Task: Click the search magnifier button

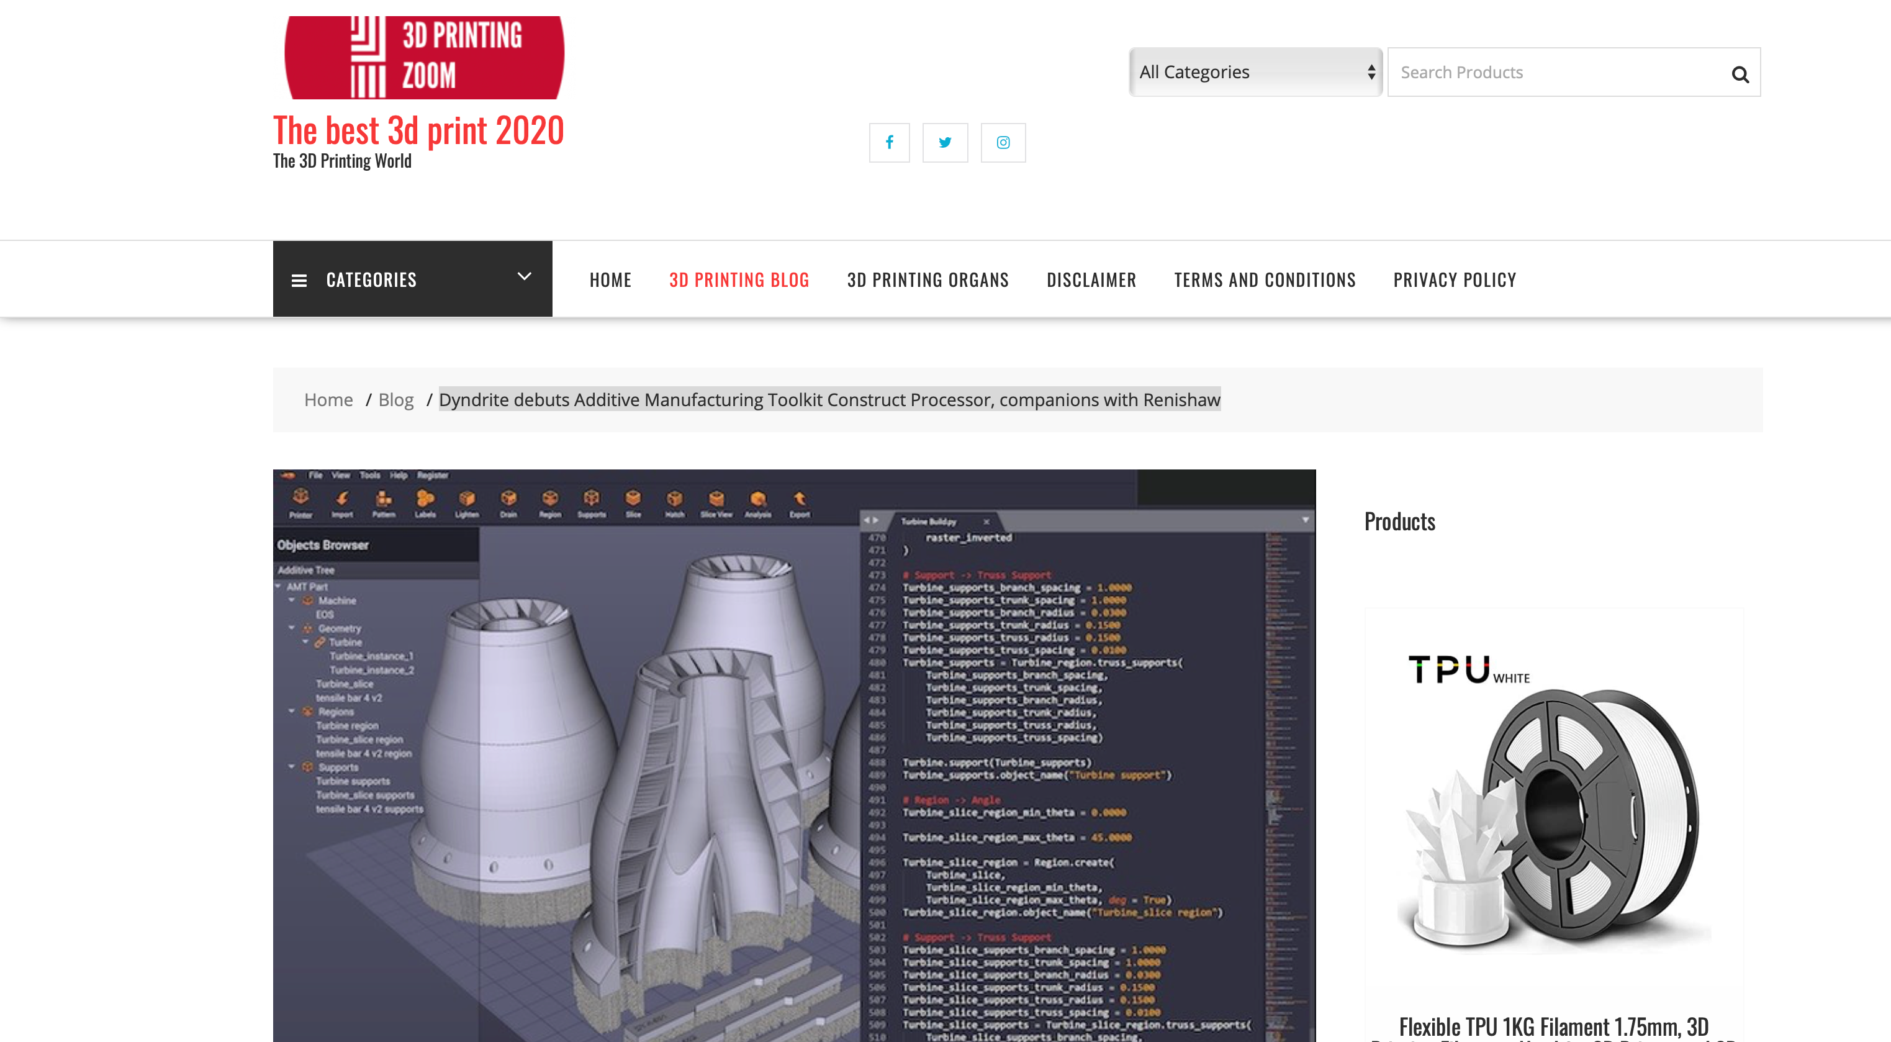Action: click(1740, 72)
